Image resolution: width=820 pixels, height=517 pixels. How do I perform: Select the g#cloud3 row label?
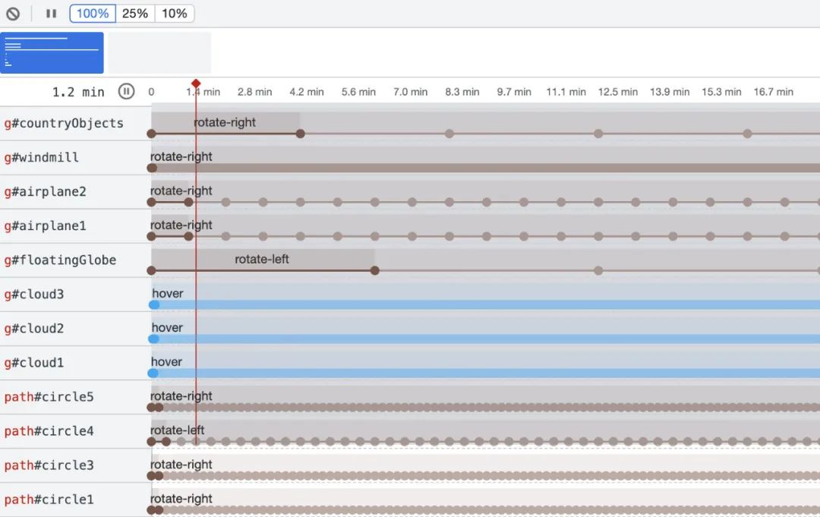tap(34, 295)
